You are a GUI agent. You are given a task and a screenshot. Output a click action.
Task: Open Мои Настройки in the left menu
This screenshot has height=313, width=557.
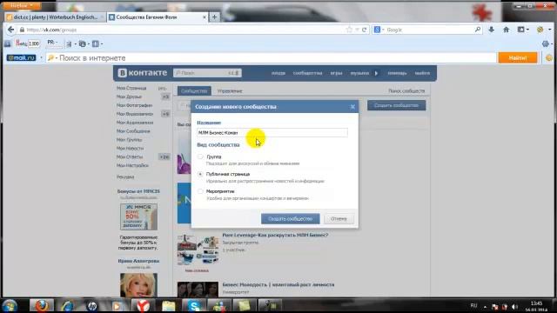(x=132, y=165)
